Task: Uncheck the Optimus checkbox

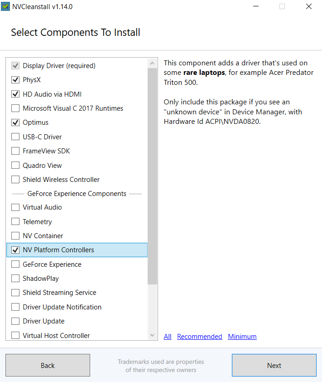Action: [15, 122]
